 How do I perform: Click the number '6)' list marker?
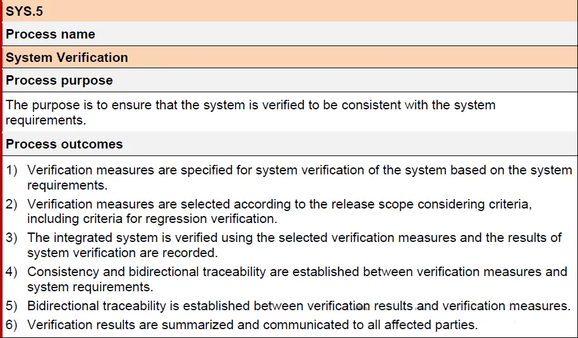click(11, 325)
